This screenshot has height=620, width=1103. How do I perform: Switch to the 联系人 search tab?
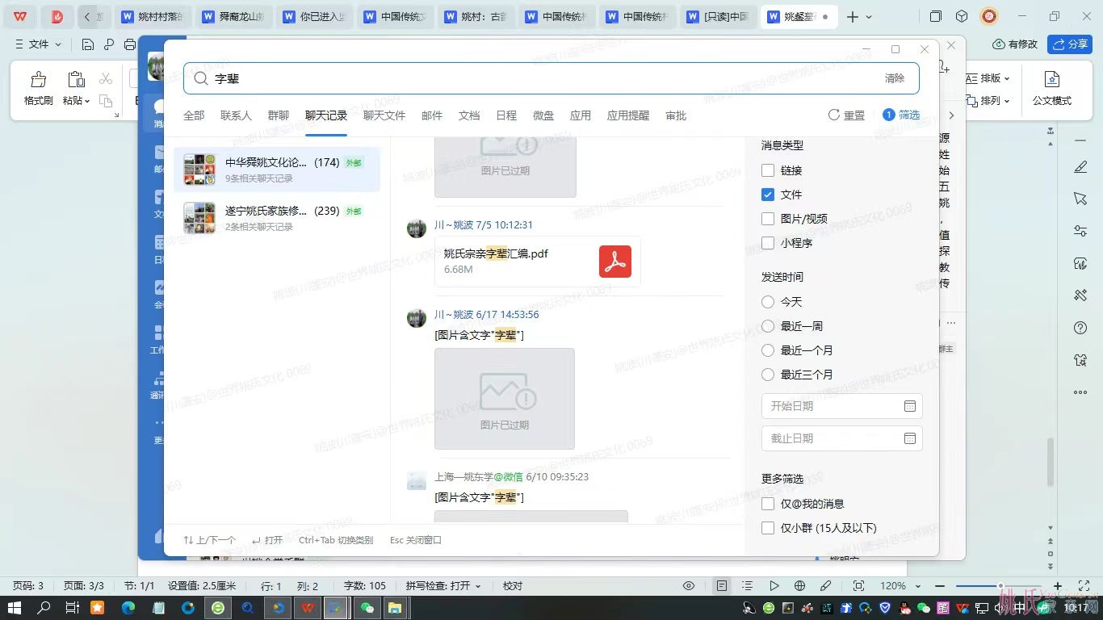pyautogui.click(x=236, y=115)
